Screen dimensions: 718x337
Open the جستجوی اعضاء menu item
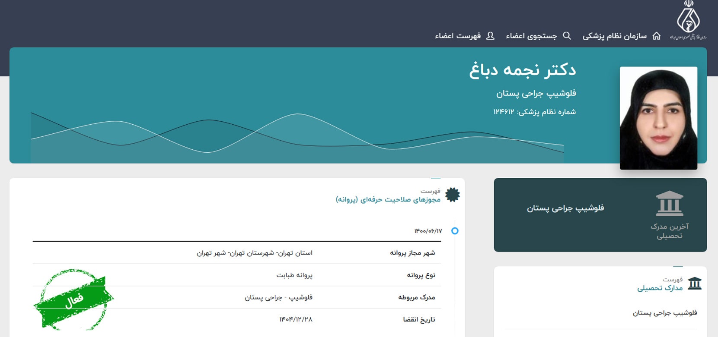click(x=531, y=36)
